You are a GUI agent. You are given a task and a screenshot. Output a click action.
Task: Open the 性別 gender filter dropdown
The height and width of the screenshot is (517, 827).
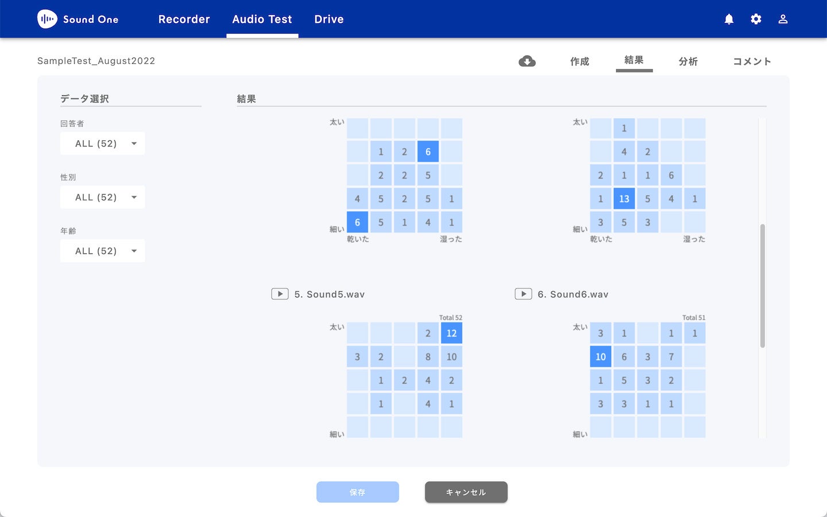tap(102, 197)
